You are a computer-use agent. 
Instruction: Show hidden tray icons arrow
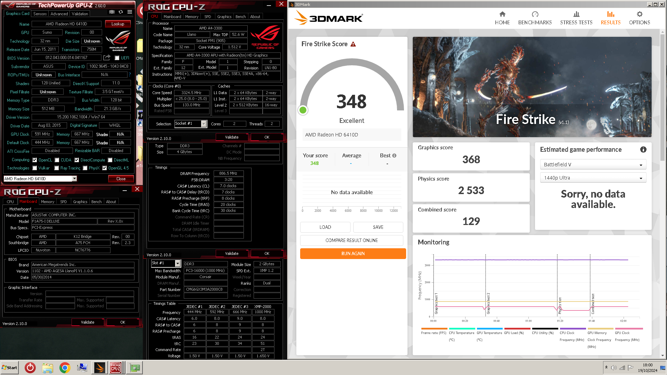pos(606,367)
